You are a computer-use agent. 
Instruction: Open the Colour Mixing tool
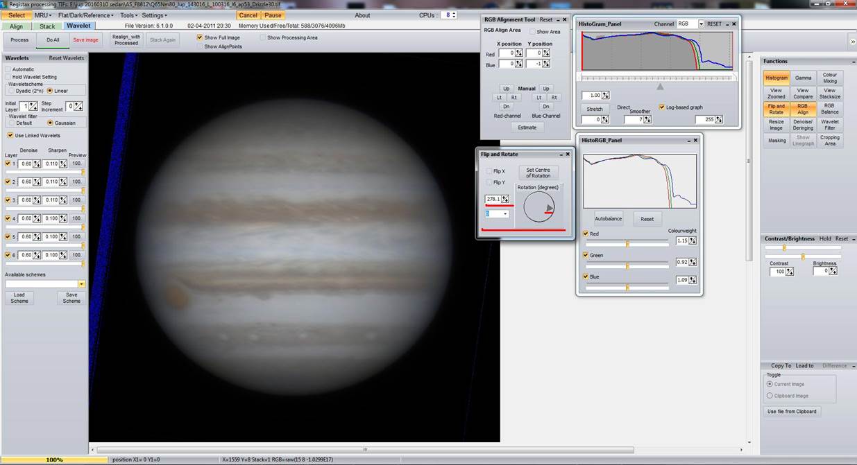tap(829, 78)
